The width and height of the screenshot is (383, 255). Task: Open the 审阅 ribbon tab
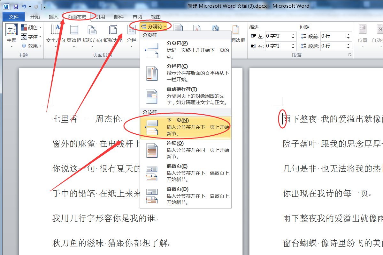(x=137, y=17)
